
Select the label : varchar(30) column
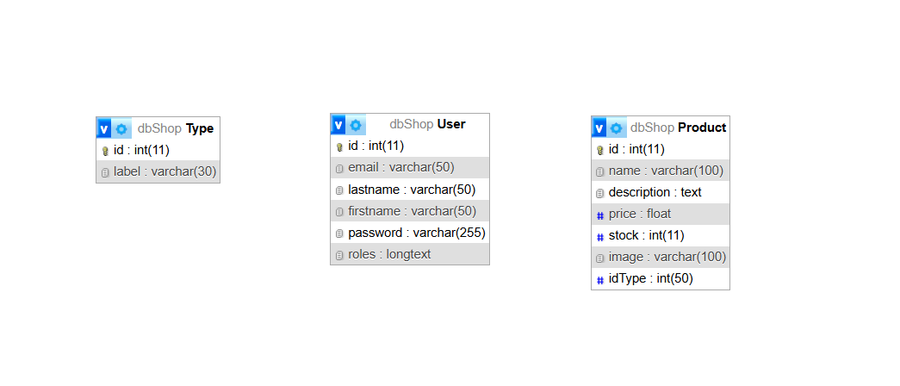tap(164, 171)
